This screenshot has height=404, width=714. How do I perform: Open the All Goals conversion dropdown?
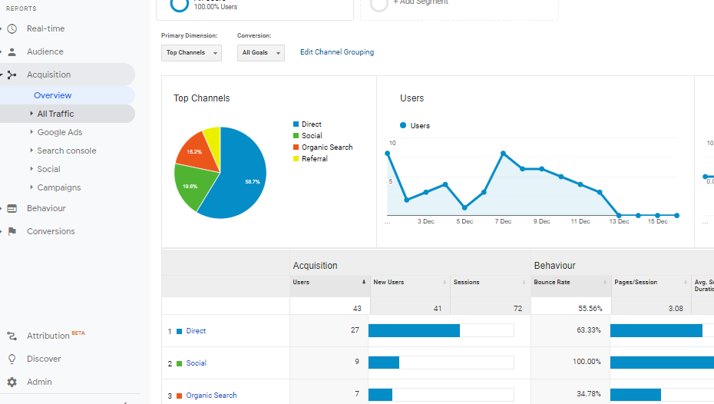(260, 53)
